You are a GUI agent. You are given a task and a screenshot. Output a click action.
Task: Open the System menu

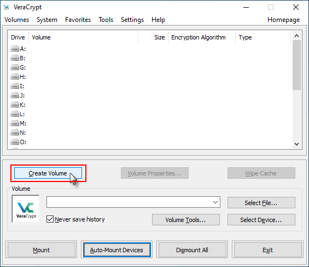tap(47, 20)
